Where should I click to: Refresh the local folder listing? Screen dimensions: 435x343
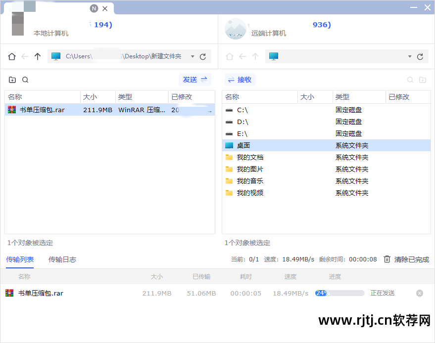click(203, 57)
